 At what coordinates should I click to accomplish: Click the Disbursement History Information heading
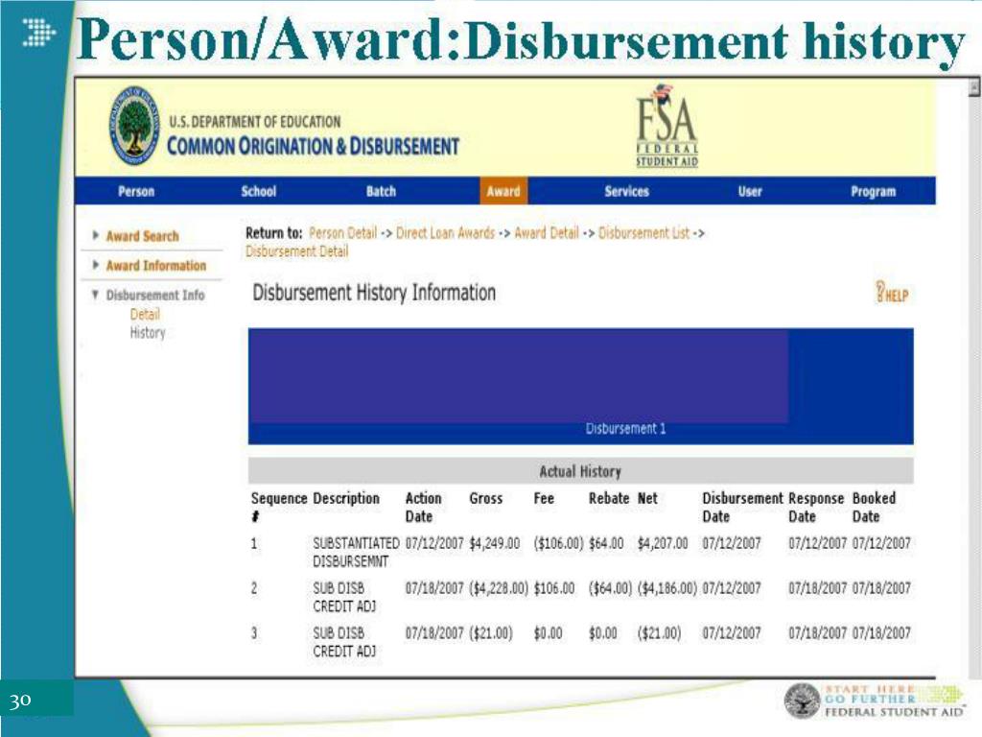374,293
